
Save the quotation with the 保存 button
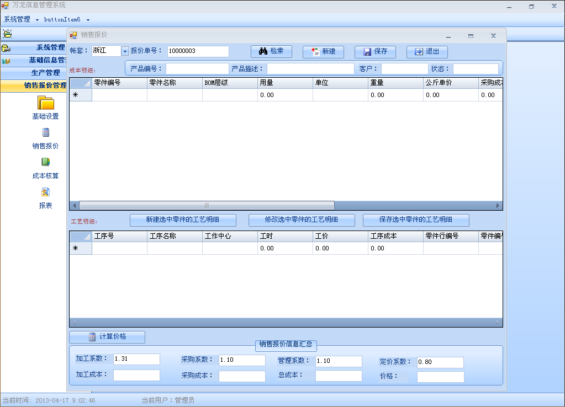click(375, 51)
